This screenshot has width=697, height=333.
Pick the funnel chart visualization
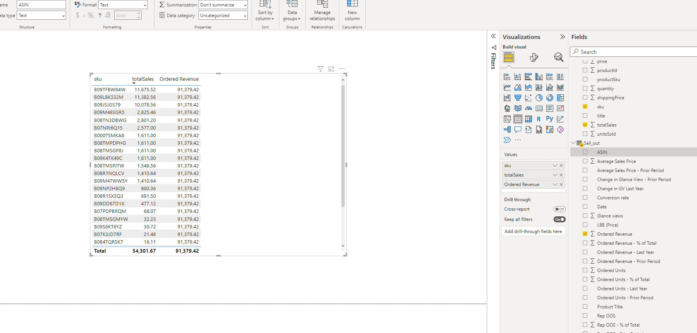[518, 98]
